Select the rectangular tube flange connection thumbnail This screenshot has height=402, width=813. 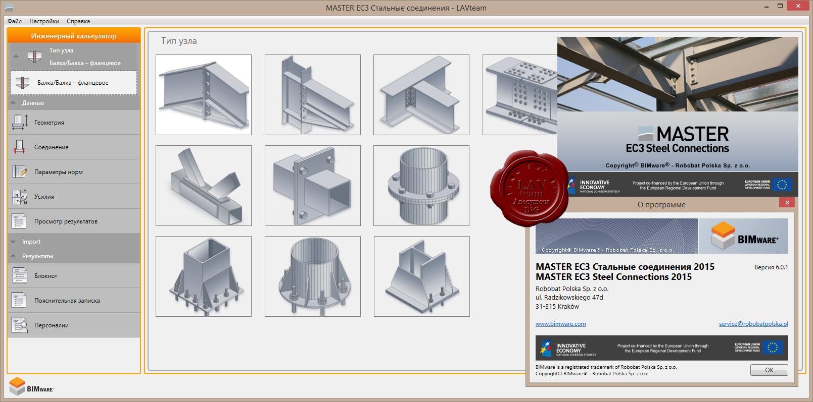313,186
